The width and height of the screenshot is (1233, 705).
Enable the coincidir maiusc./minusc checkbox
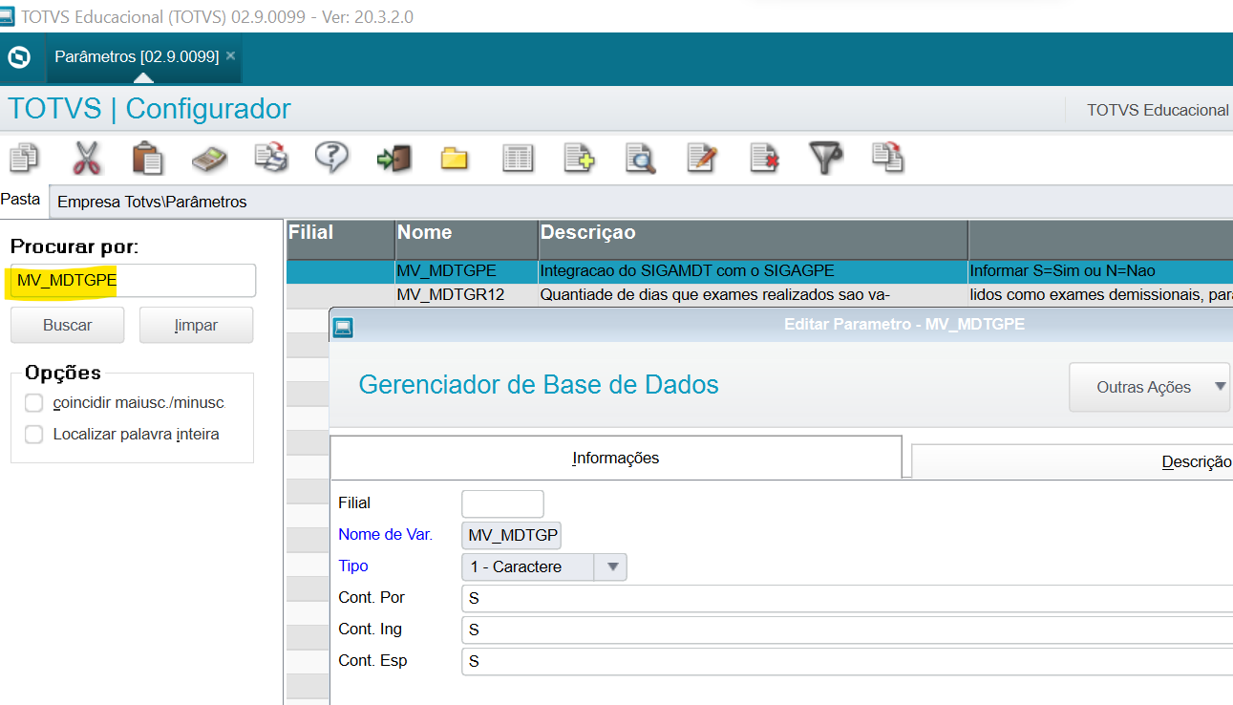34,403
